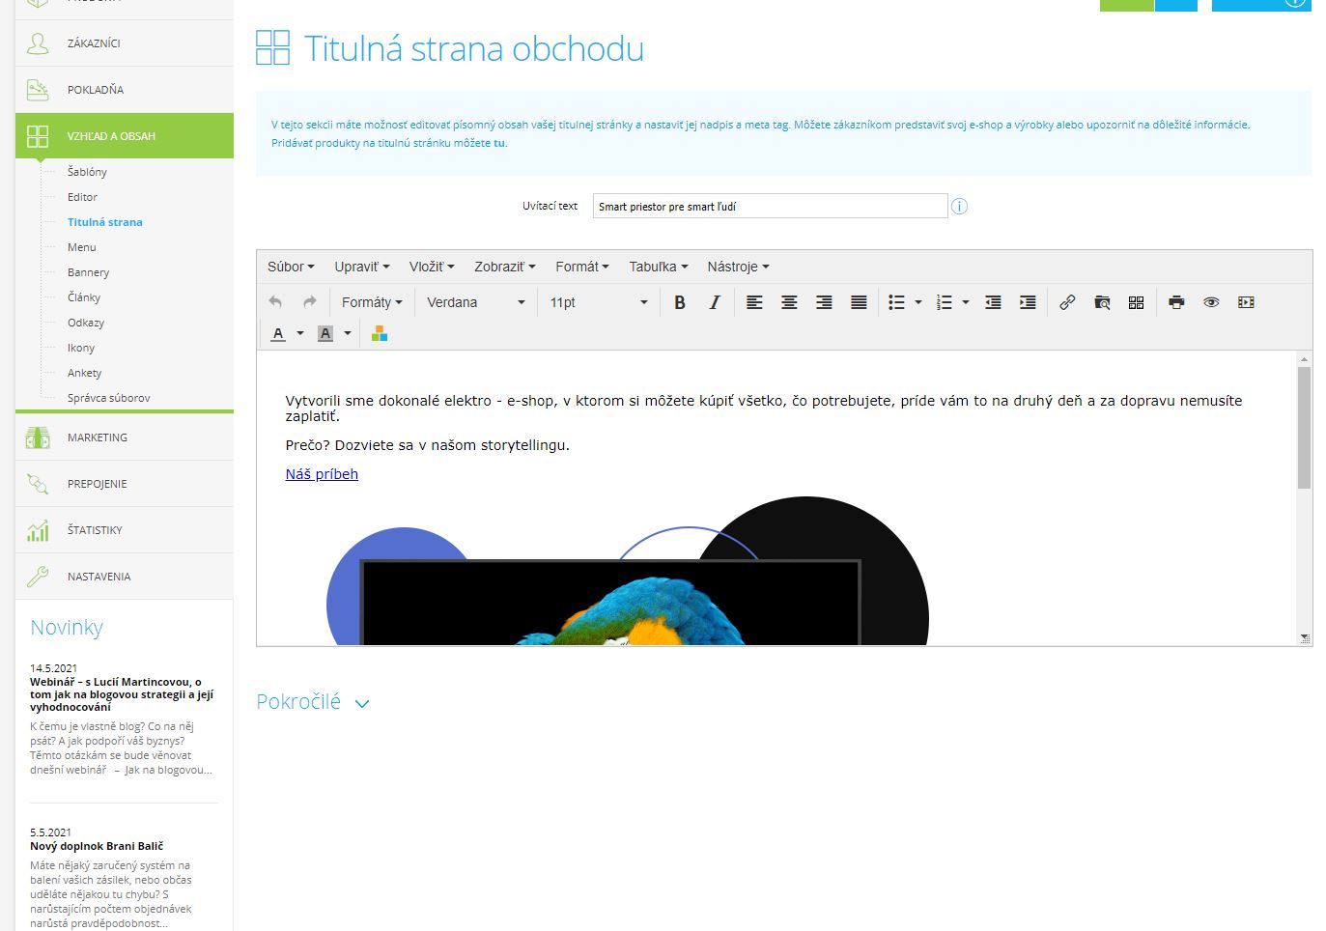
Task: Open the Formáty dropdown
Action: pyautogui.click(x=372, y=302)
